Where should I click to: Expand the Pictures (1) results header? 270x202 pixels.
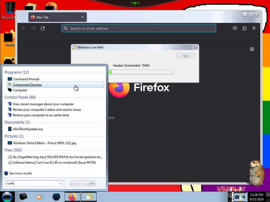14,136
